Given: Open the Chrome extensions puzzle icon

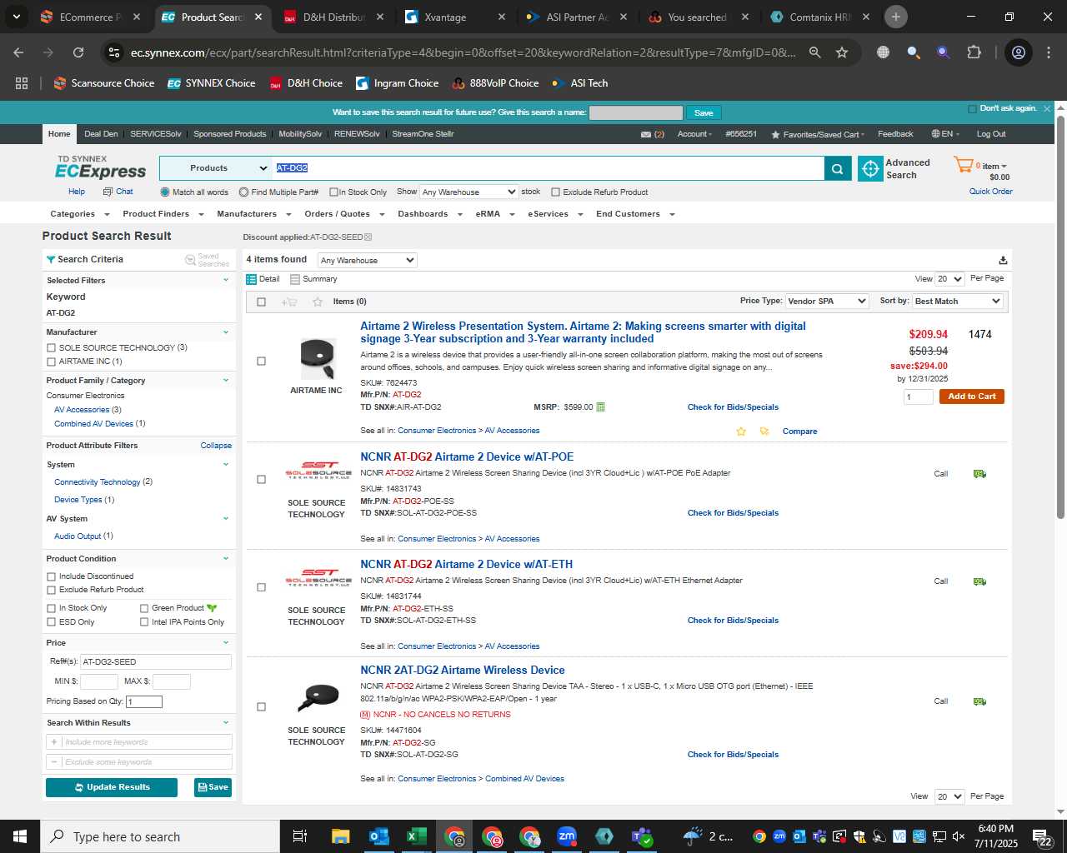Looking at the screenshot, I should 974,52.
